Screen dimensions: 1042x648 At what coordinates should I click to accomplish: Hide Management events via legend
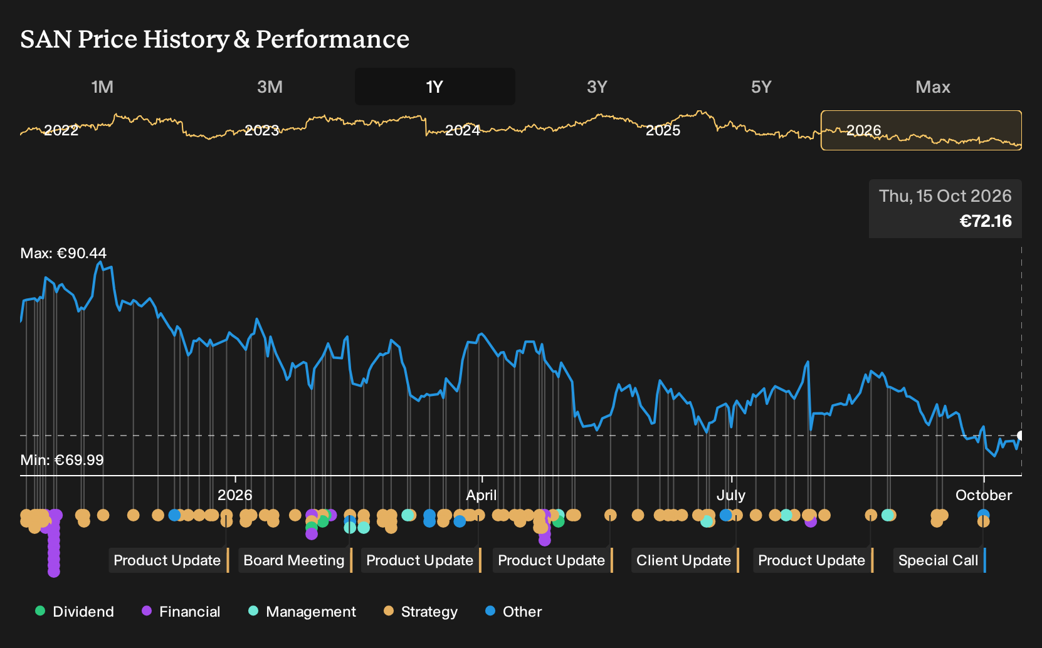(302, 612)
